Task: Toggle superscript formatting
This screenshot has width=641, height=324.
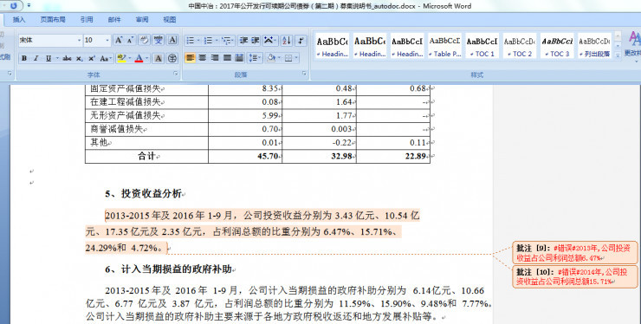Action: pos(92,59)
